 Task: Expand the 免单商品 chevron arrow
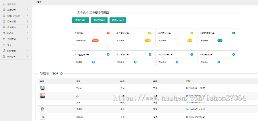point(27,27)
